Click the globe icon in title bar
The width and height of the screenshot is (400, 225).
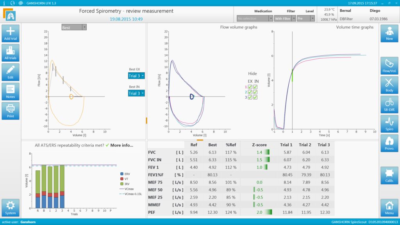tap(12, 3)
